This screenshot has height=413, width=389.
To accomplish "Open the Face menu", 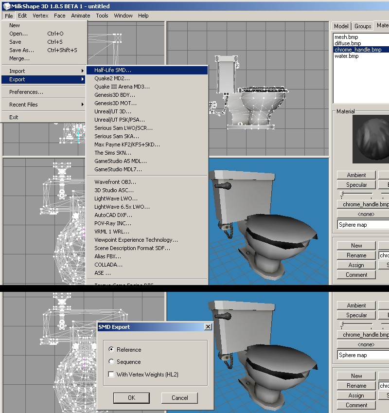I will coord(60,16).
